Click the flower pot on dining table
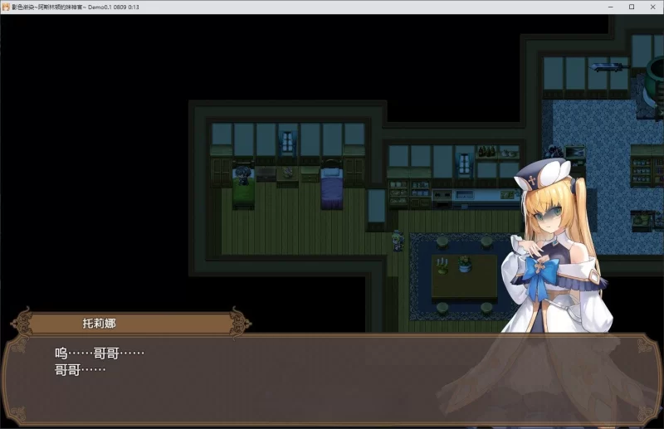The height and width of the screenshot is (429, 664). (465, 264)
